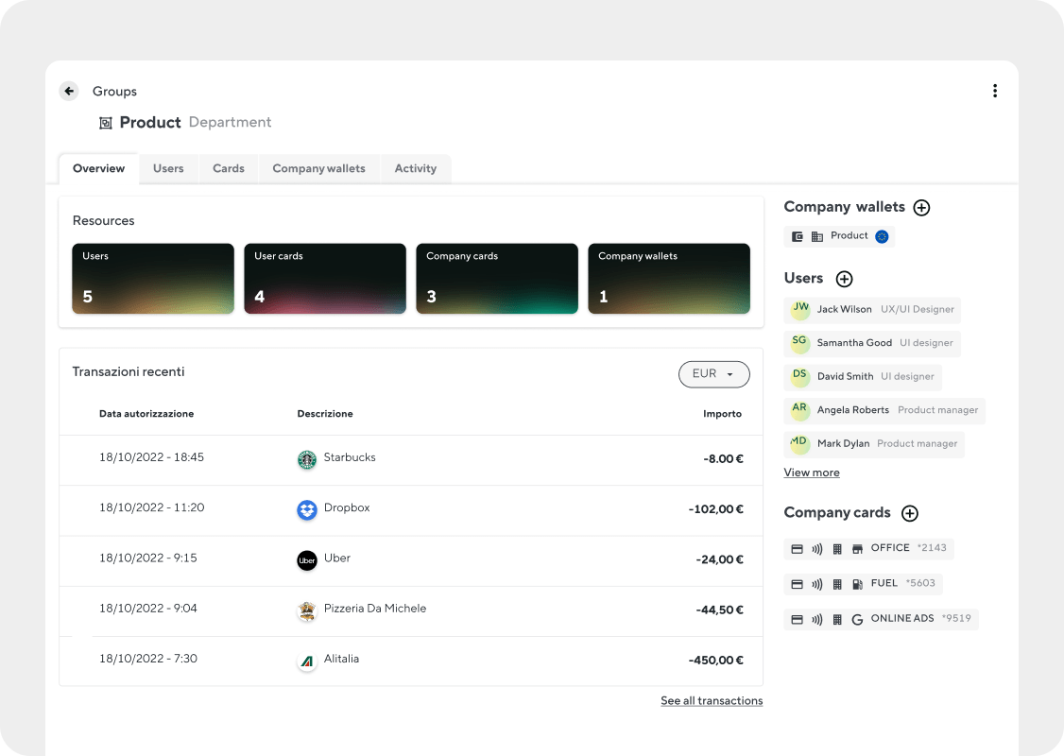The width and height of the screenshot is (1064, 756).
Task: Click the Importo column header
Action: [722, 414]
